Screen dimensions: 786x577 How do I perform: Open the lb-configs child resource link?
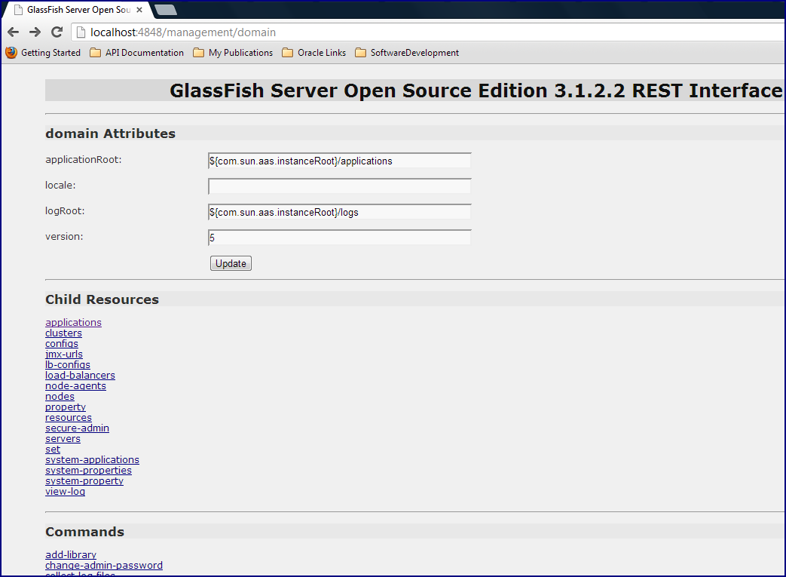click(68, 365)
